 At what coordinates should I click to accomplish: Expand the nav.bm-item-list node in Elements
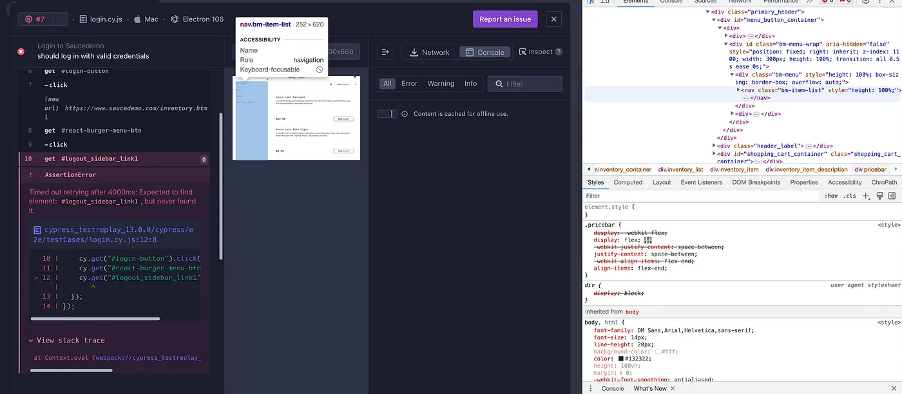(738, 91)
